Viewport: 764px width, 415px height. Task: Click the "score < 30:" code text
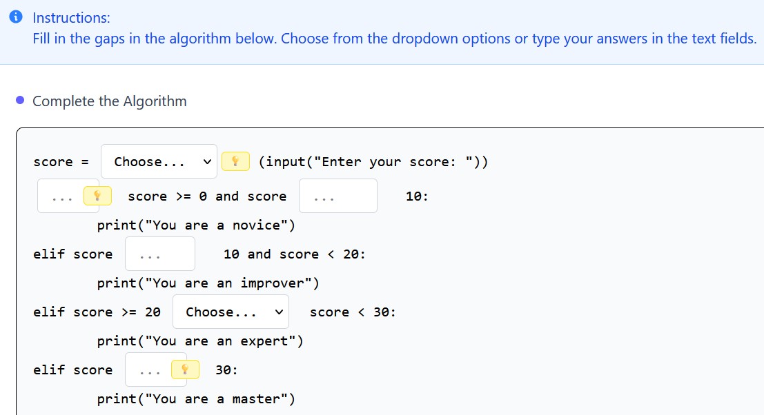tap(353, 312)
